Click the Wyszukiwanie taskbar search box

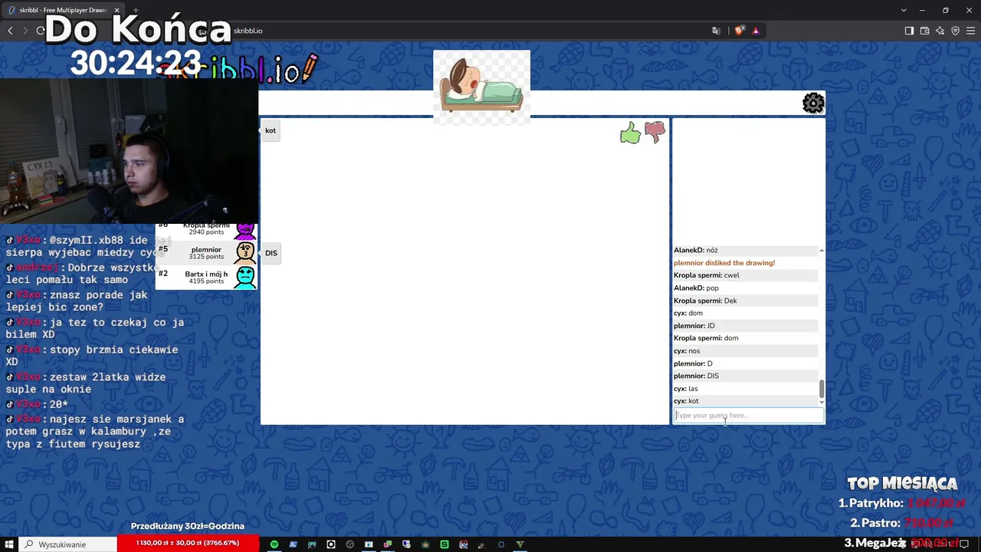tap(67, 544)
